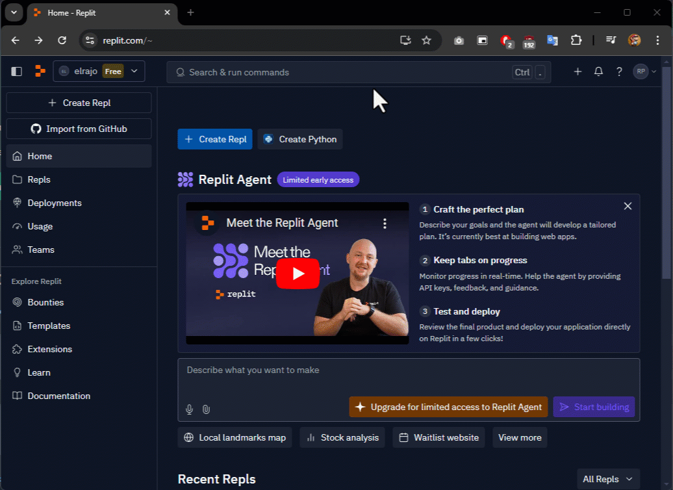The width and height of the screenshot is (673, 490).
Task: Open video three-dot options menu
Action: click(x=385, y=223)
